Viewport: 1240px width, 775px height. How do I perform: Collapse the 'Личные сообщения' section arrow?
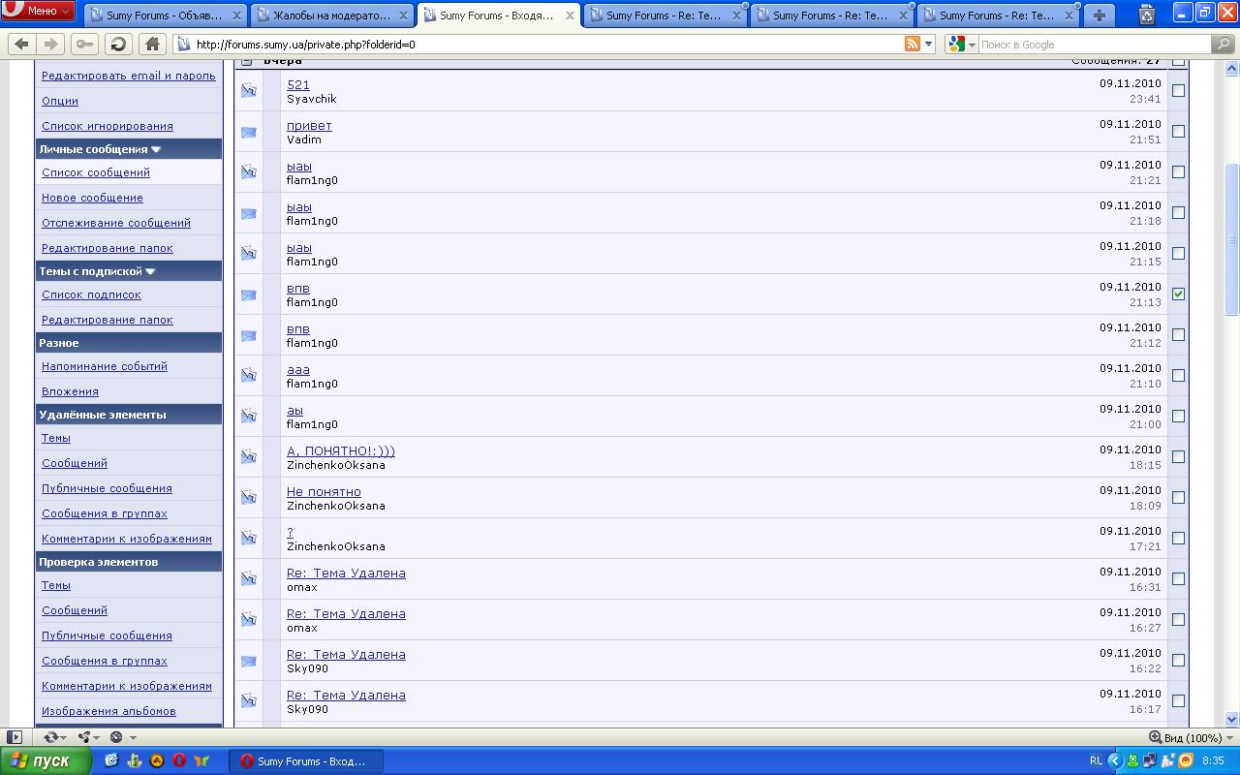(x=156, y=149)
